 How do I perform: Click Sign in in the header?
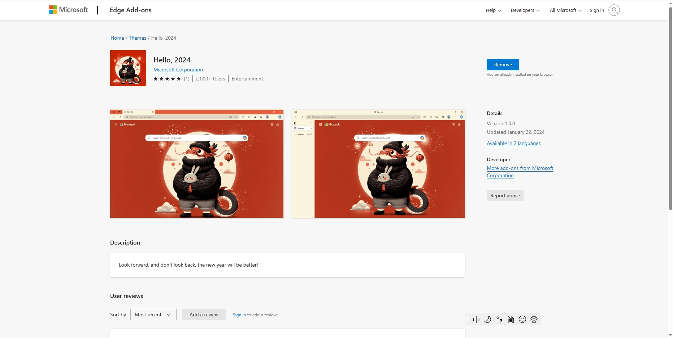click(x=597, y=10)
